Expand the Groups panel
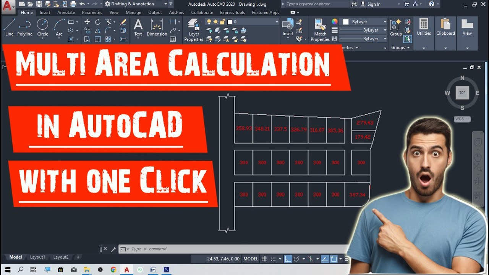 [400, 48]
